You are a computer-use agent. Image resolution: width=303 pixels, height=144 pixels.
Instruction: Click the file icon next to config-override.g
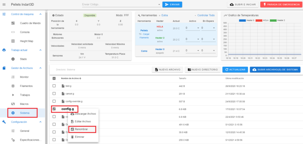(x=63, y=101)
